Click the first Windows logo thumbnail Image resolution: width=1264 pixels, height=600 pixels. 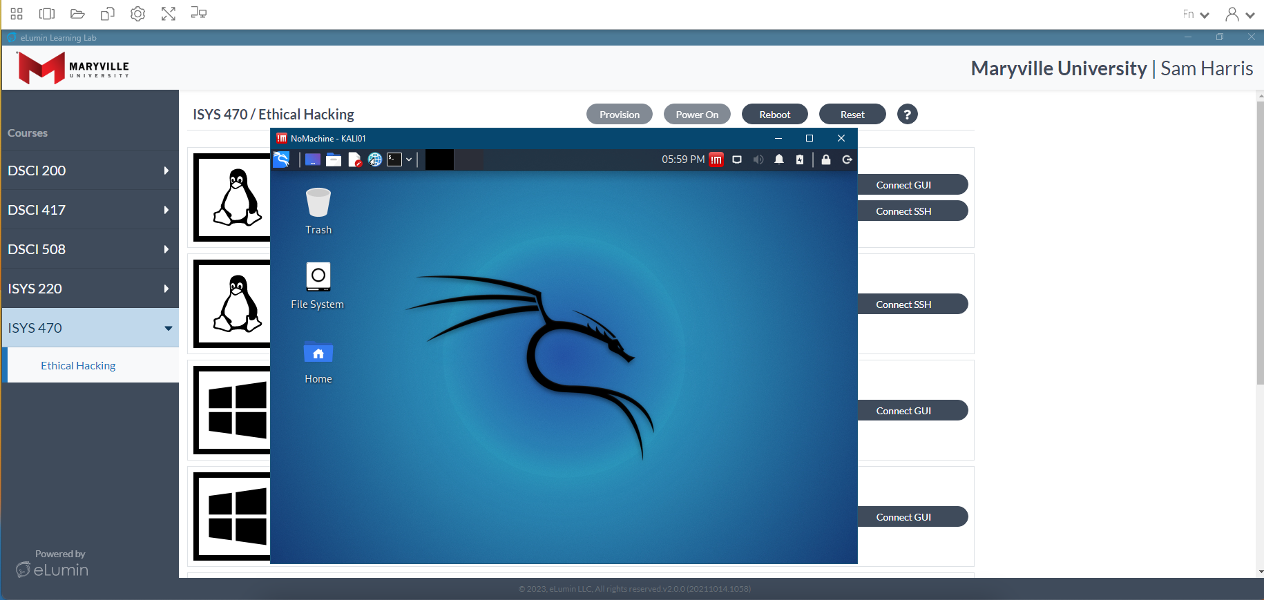(232, 410)
